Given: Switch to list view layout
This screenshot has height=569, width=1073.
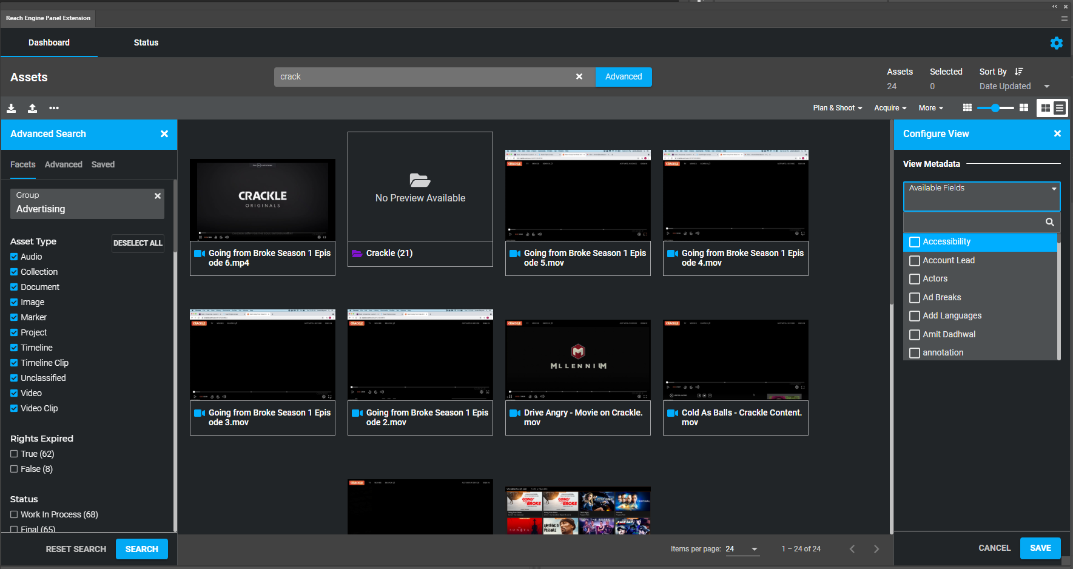Looking at the screenshot, I should [x=1060, y=108].
